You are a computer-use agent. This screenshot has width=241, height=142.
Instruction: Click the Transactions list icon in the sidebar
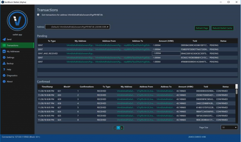(4, 46)
